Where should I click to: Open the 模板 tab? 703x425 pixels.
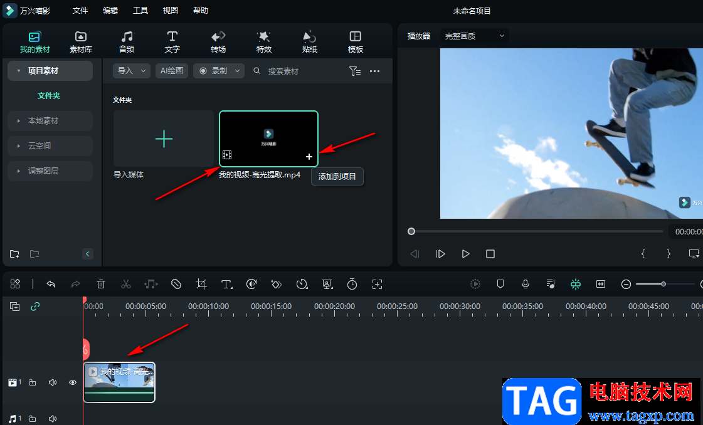point(356,42)
